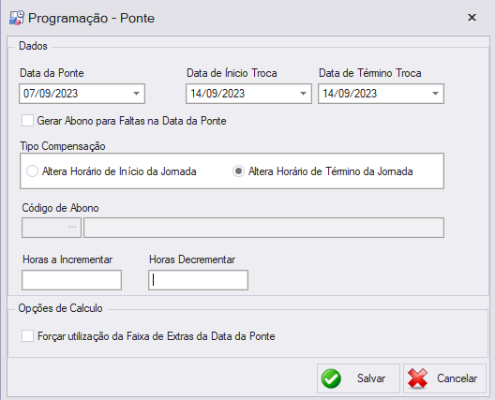
Task: Select Altera Horário de Início da Jornada
Action: (32, 171)
